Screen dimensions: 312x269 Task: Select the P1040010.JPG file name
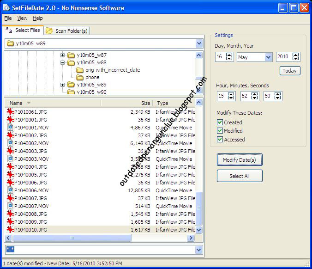(30, 230)
